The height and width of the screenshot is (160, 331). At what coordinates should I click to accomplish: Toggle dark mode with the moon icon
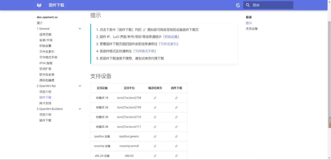point(238,5)
